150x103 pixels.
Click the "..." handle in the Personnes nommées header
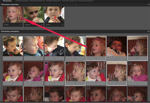[76, 5]
